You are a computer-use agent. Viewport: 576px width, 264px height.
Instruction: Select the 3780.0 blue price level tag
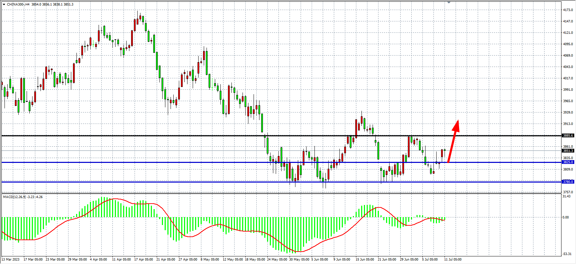(x=568, y=182)
